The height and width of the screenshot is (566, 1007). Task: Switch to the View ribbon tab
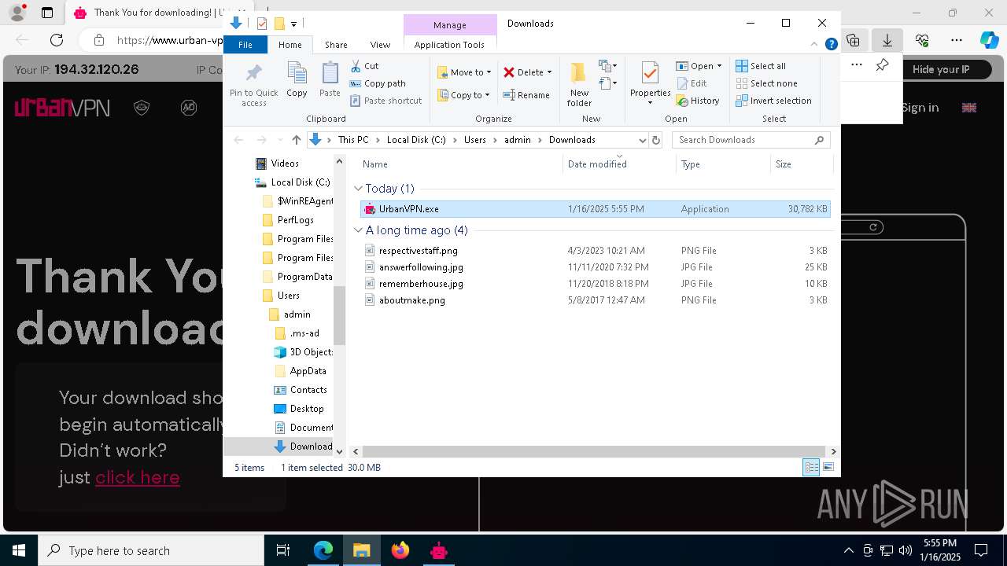tap(380, 45)
